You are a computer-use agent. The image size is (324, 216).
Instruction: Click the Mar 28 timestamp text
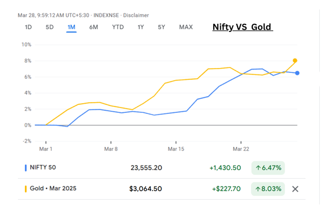point(53,15)
